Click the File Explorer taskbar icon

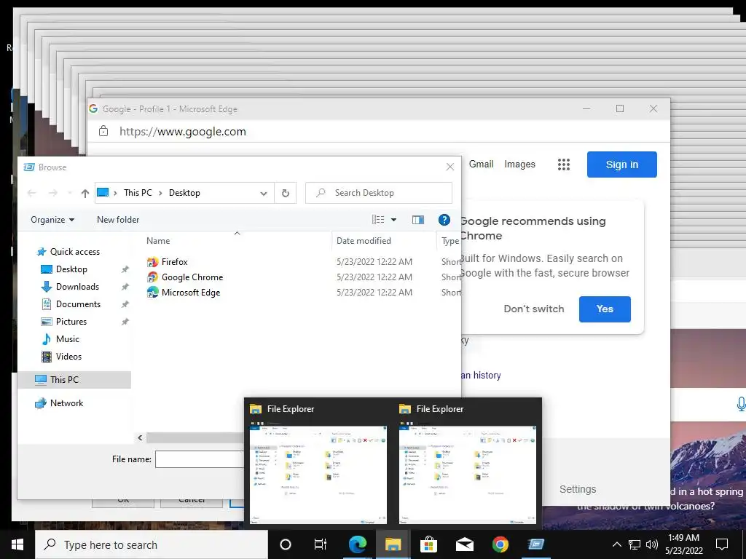tap(393, 544)
